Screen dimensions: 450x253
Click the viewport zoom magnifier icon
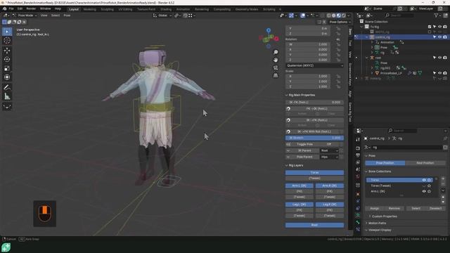[x=276, y=52]
